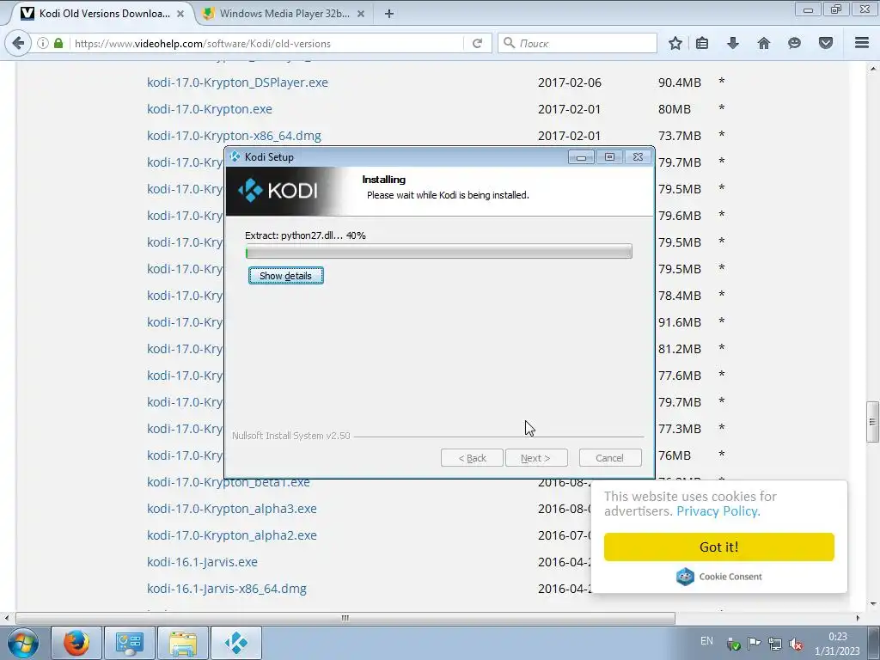Click the horizontal scrollbar thumb
Screen dimensions: 880x660
point(345,618)
